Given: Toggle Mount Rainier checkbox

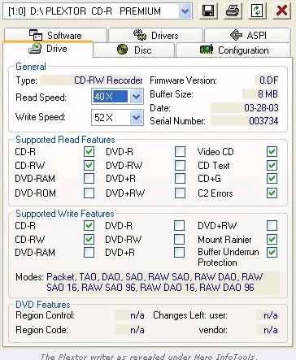Looking at the screenshot, I should tap(272, 239).
